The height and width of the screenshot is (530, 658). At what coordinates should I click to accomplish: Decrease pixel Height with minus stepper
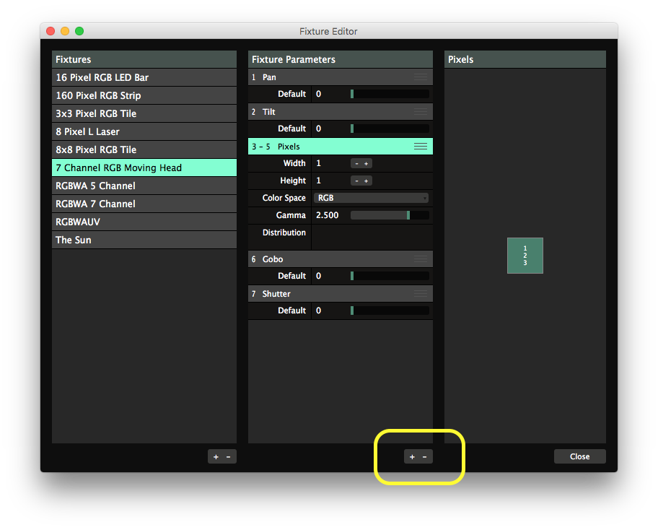click(x=356, y=181)
